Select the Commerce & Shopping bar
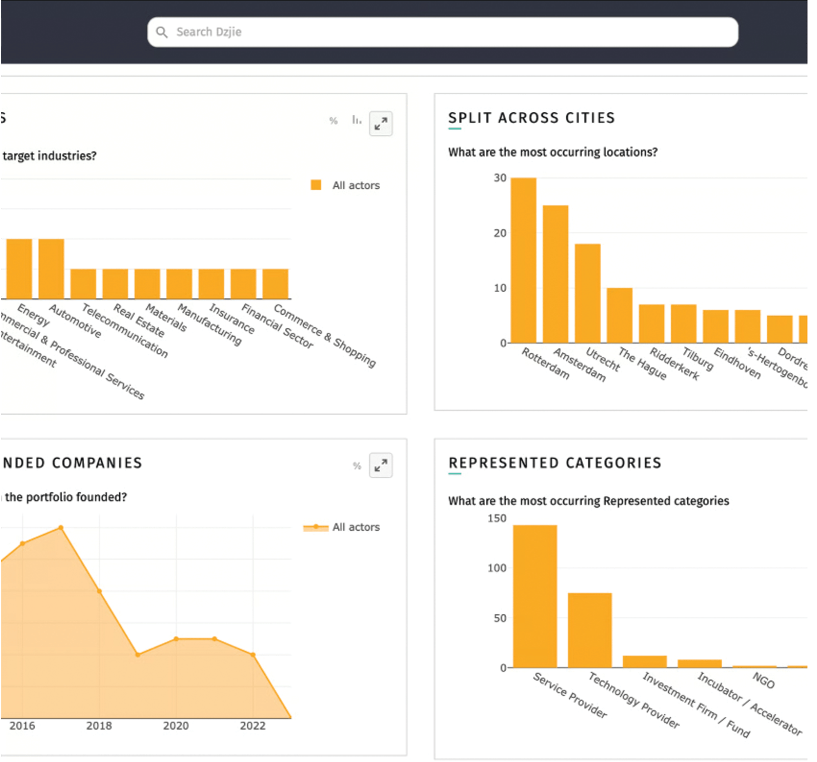 (275, 284)
